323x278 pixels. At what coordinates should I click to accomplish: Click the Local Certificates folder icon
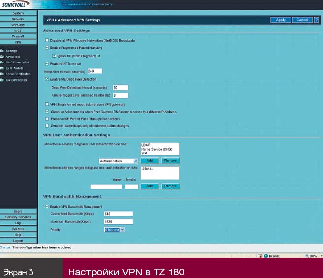[2, 74]
